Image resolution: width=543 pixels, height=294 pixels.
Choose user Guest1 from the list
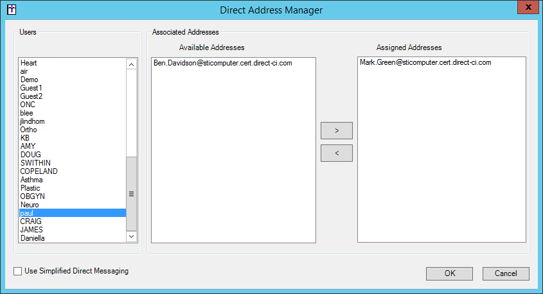(31, 88)
